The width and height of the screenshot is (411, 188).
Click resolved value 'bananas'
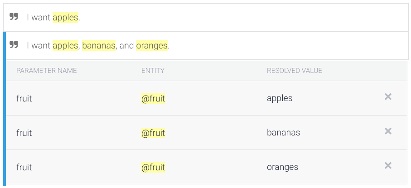[283, 133]
